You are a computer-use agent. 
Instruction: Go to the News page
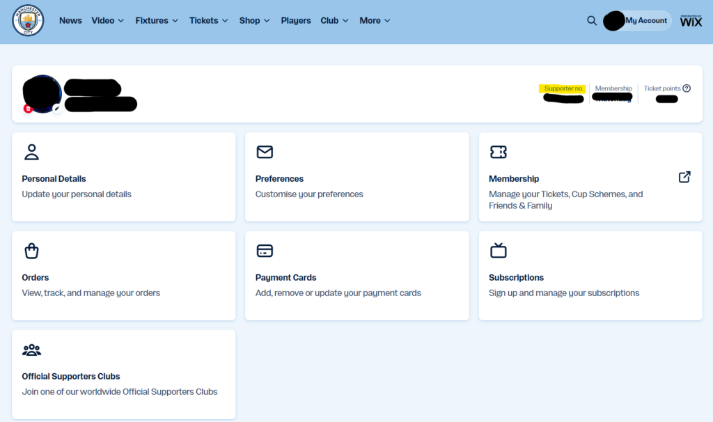[x=70, y=21]
